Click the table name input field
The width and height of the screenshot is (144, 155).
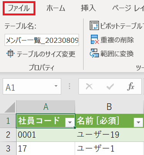coord(42,40)
